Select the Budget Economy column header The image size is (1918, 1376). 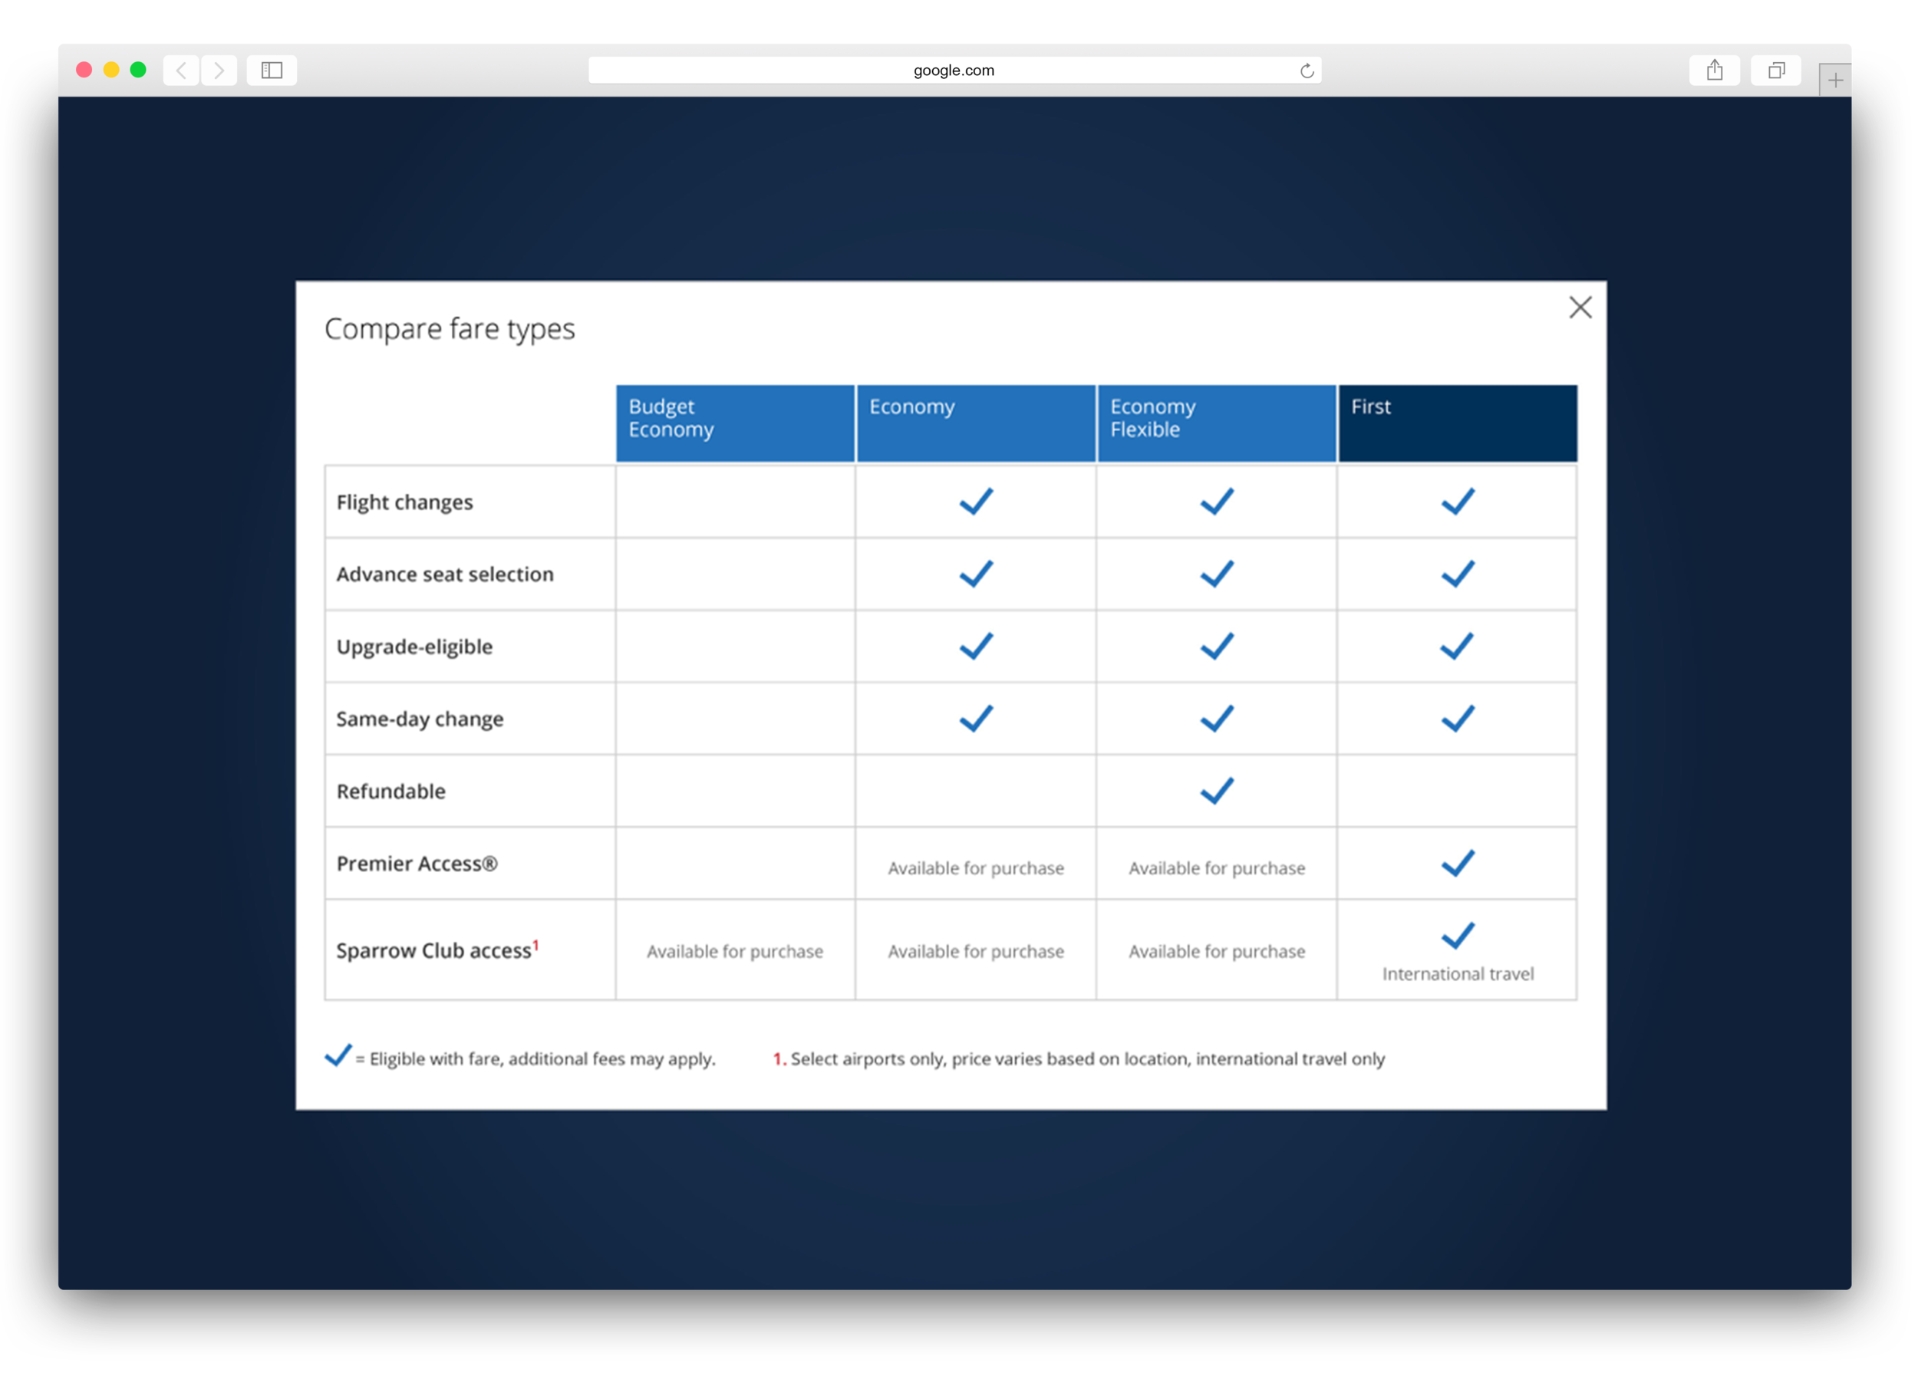click(735, 423)
